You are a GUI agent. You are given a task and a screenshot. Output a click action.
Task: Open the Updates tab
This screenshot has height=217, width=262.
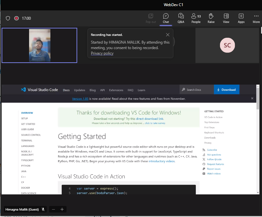(79, 90)
